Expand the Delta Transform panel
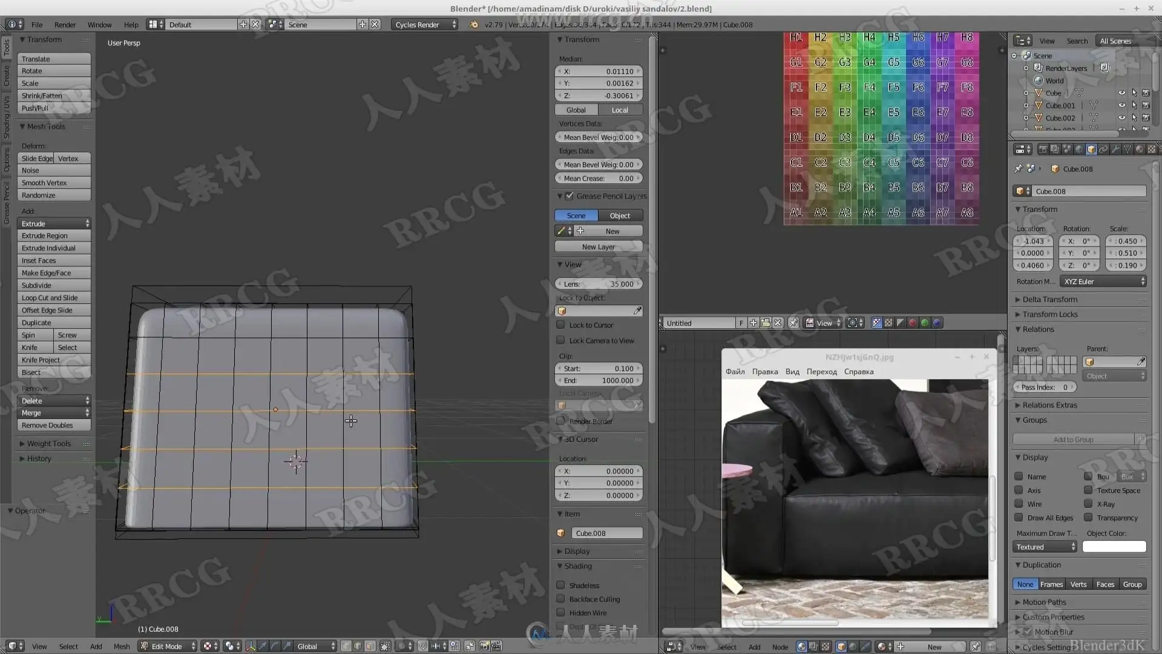The width and height of the screenshot is (1162, 654). tap(1049, 299)
